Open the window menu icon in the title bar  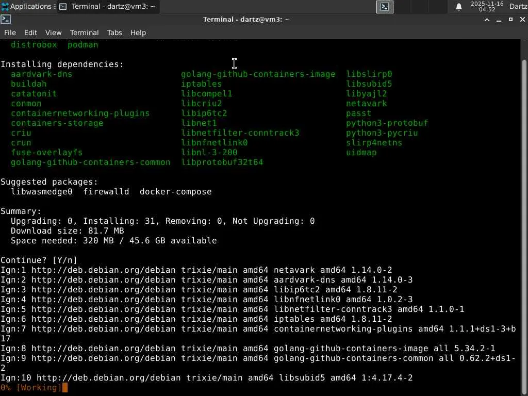[6, 20]
